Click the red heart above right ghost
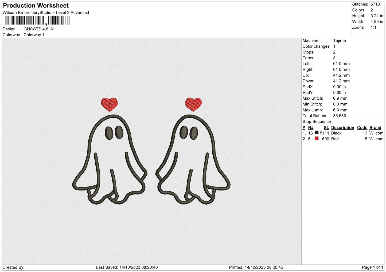Screen dimensions: 386x272 (x=193, y=104)
